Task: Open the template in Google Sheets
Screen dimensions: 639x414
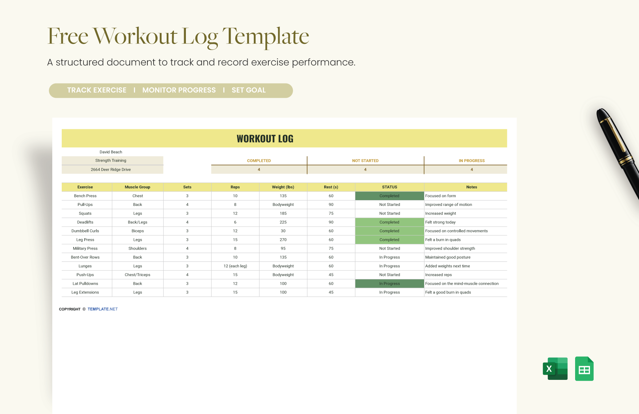Action: (x=584, y=368)
